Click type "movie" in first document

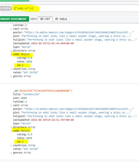coord(26,47)
